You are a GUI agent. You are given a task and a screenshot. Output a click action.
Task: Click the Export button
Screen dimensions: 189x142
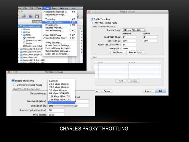tap(107, 91)
